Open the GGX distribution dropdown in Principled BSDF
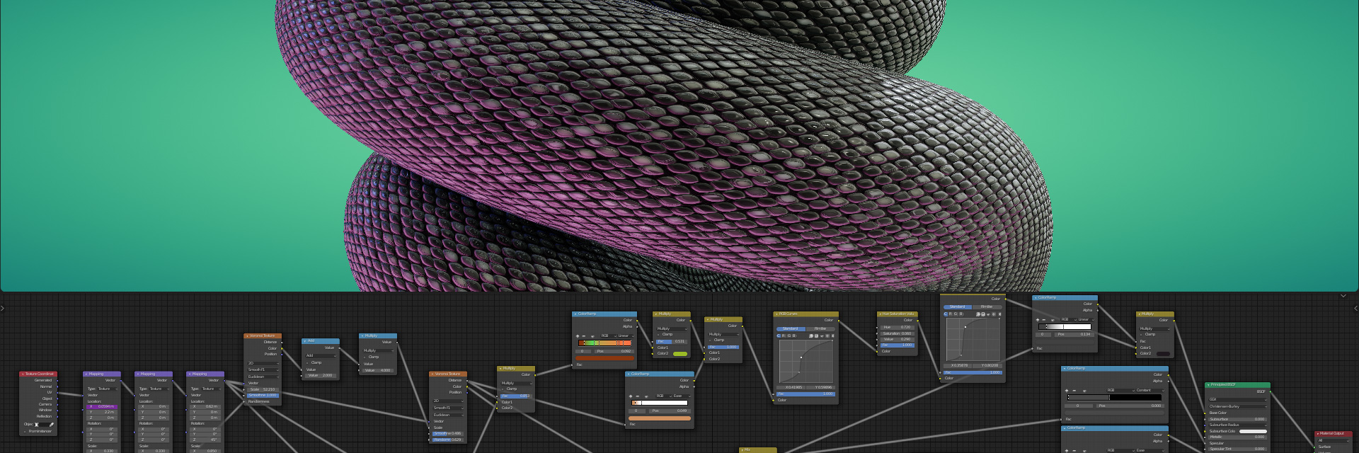This screenshot has width=1359, height=453. click(1237, 399)
